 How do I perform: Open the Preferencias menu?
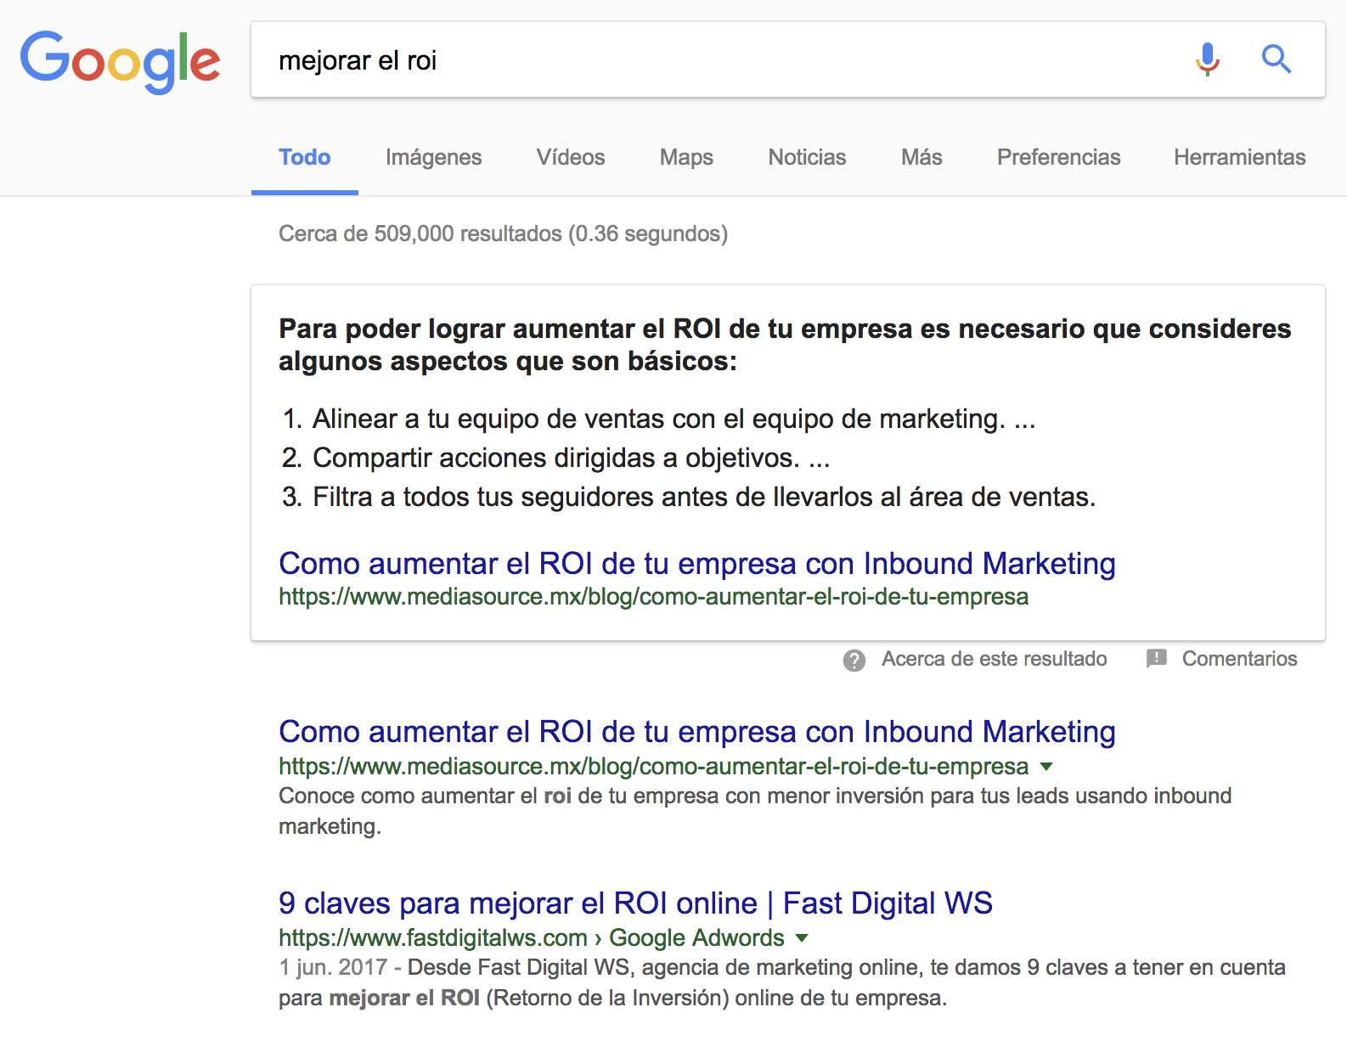tap(1058, 157)
